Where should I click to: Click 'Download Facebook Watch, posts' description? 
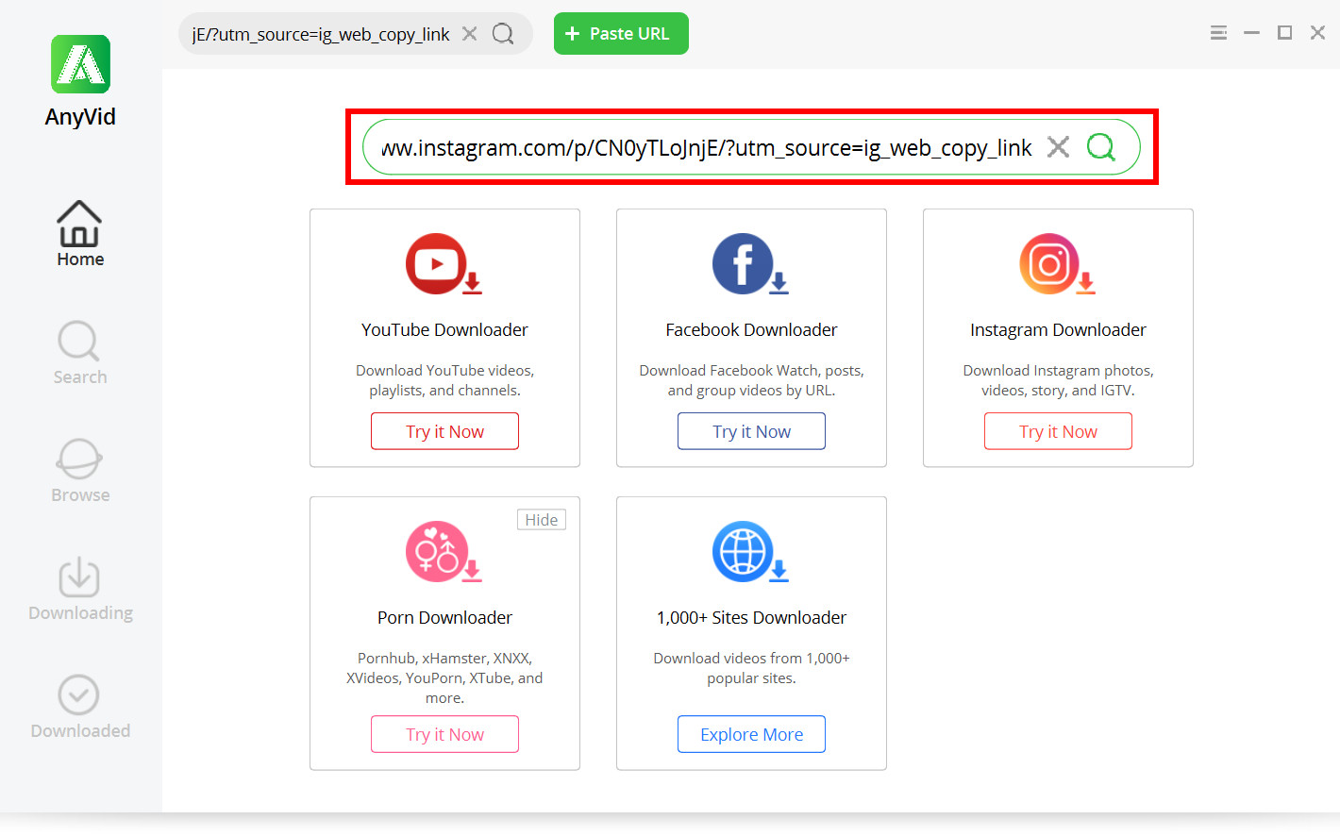(751, 380)
